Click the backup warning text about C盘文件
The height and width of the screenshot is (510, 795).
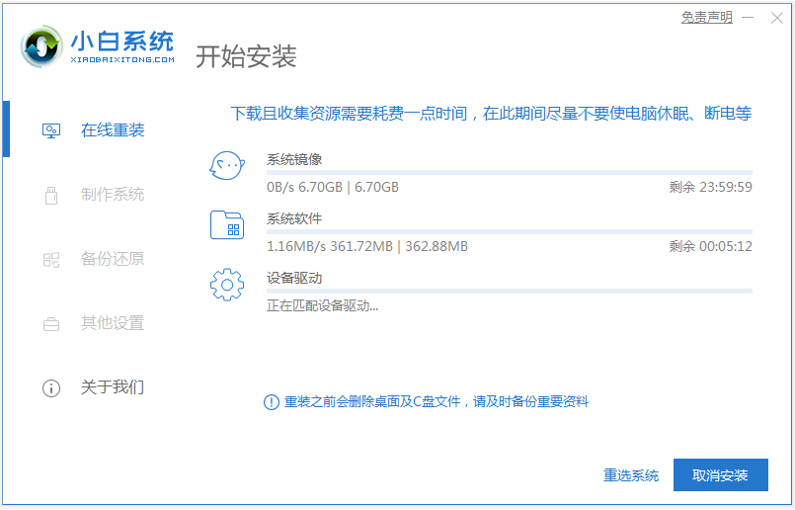(437, 402)
